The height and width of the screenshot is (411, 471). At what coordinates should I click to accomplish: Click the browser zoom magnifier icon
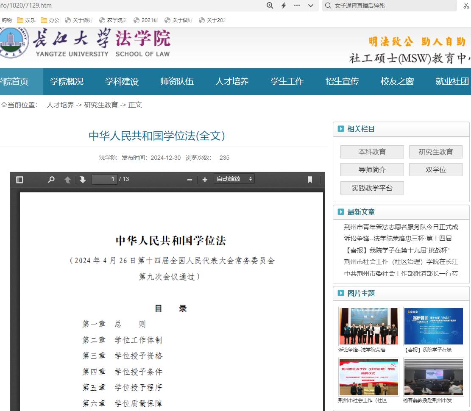[x=270, y=6]
